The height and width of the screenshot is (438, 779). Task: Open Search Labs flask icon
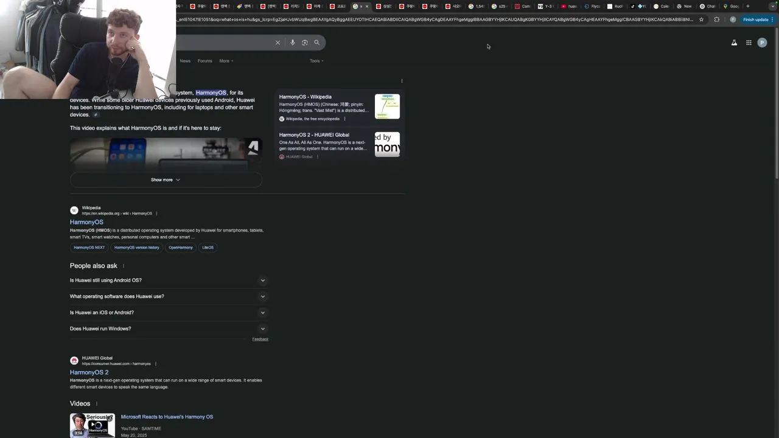734,43
